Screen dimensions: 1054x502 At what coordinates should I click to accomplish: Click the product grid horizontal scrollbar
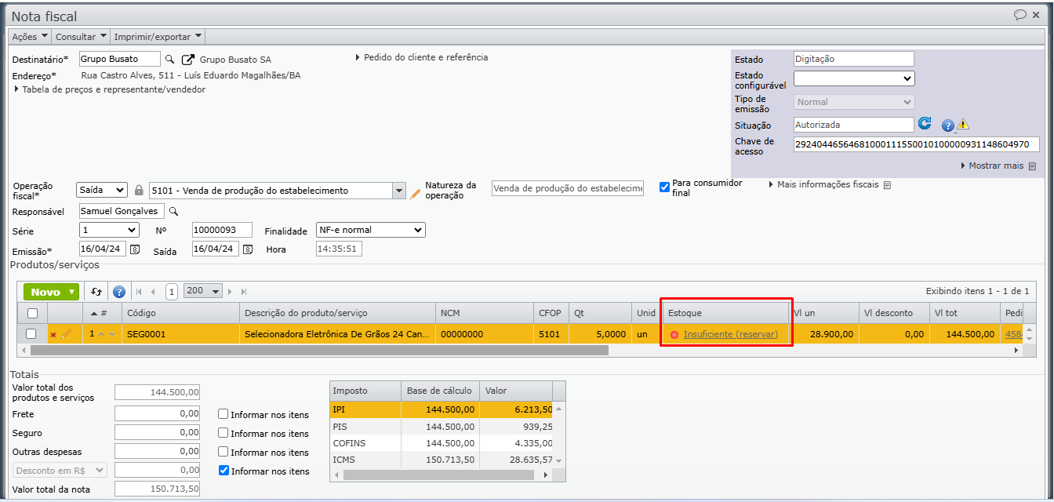click(314, 350)
